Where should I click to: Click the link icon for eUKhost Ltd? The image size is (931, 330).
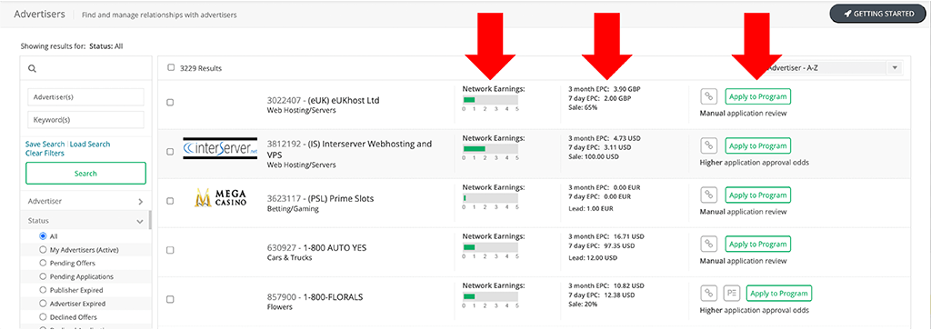[x=708, y=96]
